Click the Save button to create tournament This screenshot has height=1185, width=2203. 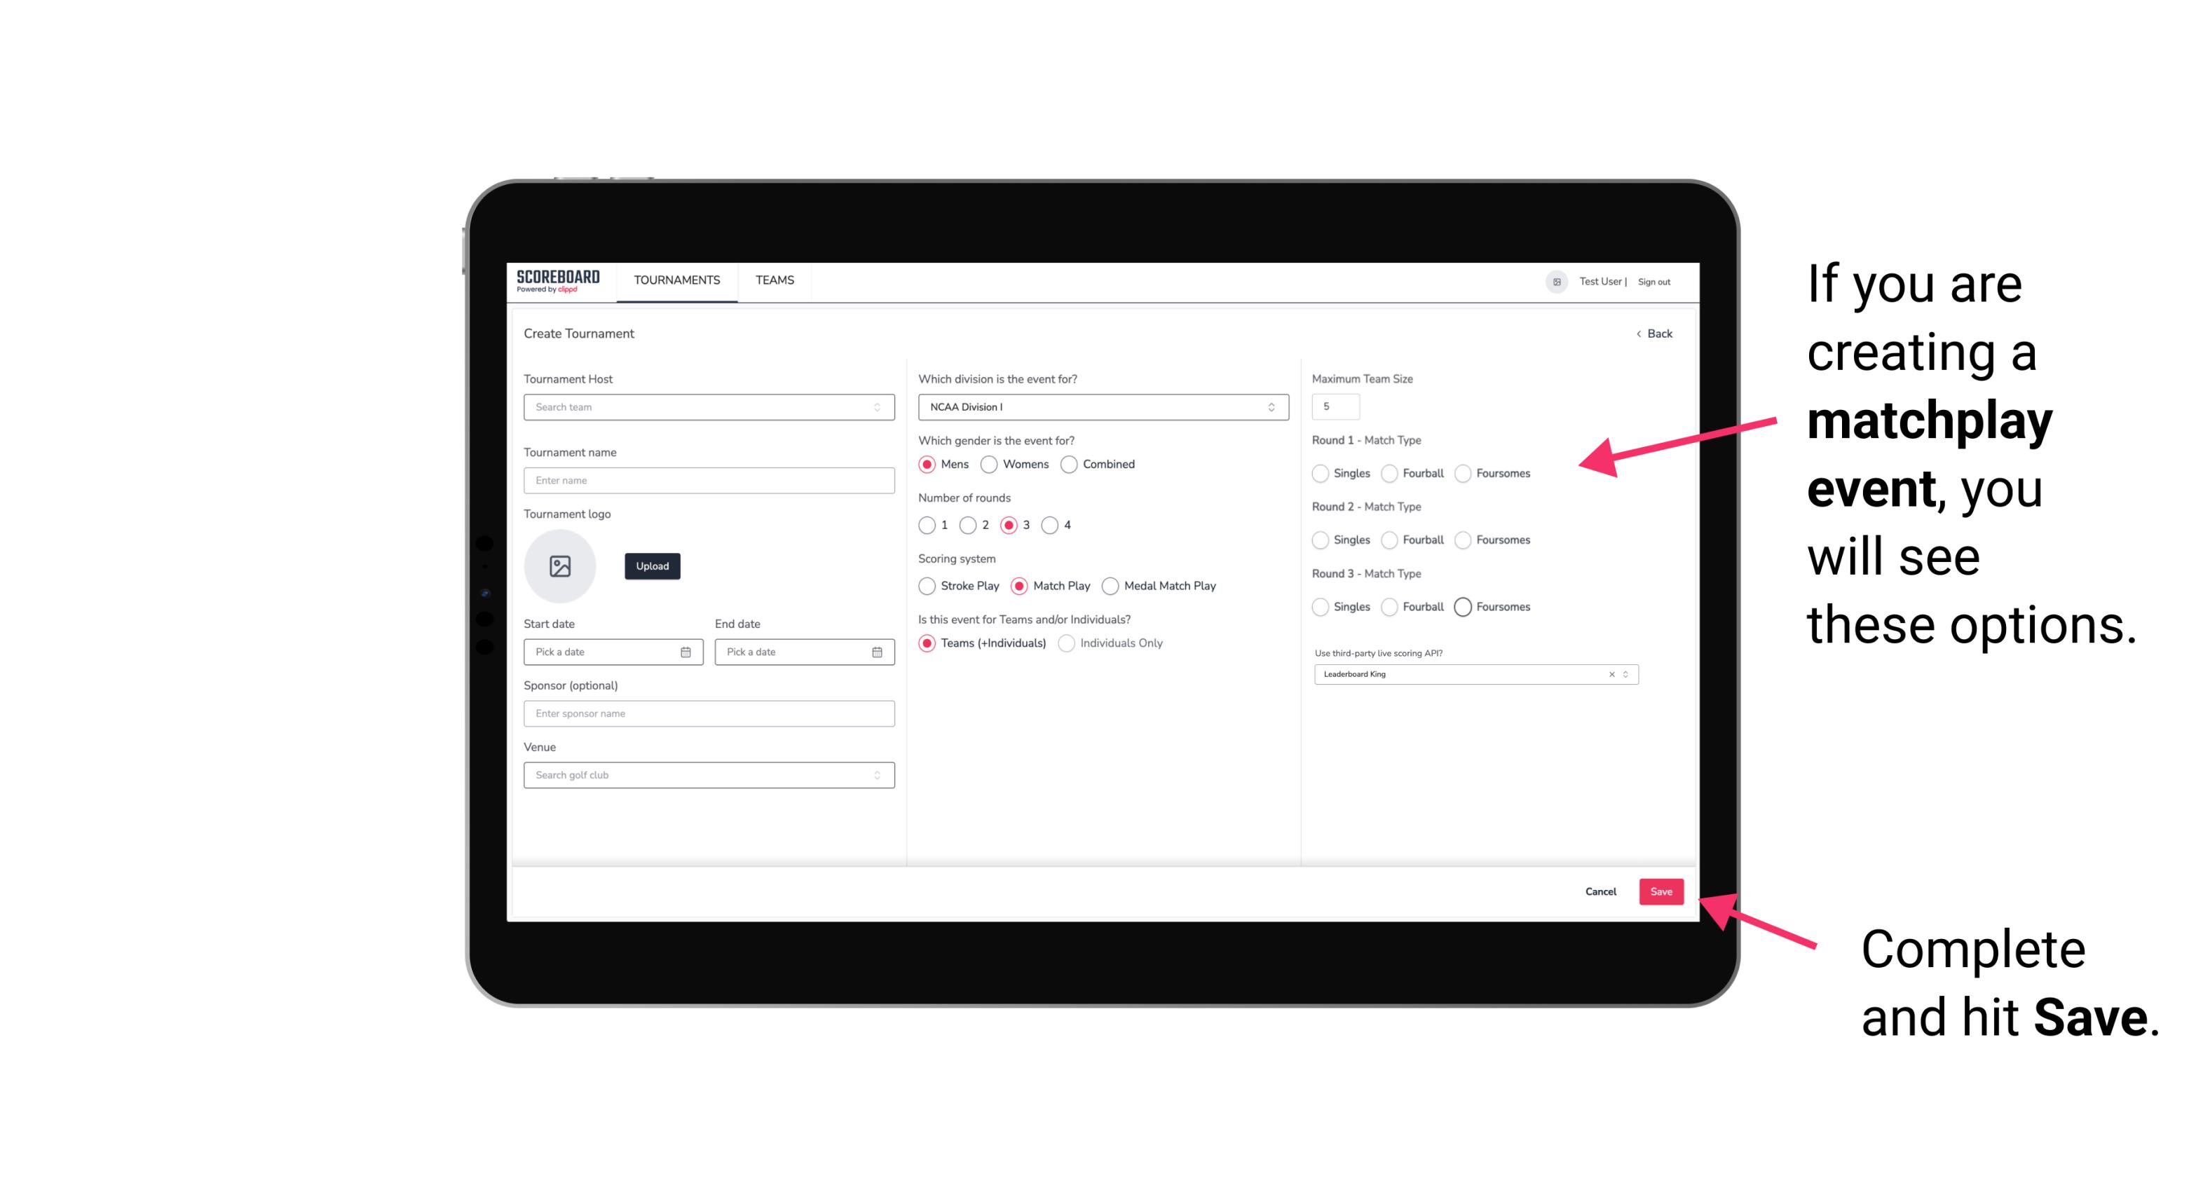click(1662, 890)
